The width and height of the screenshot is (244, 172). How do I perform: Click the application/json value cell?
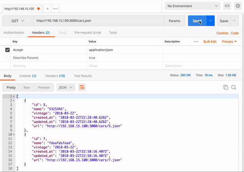pyautogui.click(x=125, y=50)
